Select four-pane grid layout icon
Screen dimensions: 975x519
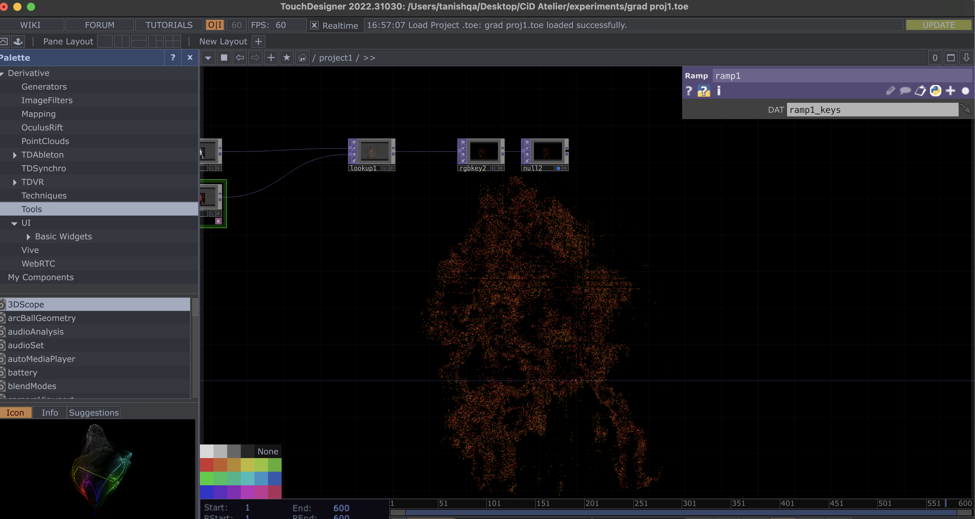click(x=173, y=41)
